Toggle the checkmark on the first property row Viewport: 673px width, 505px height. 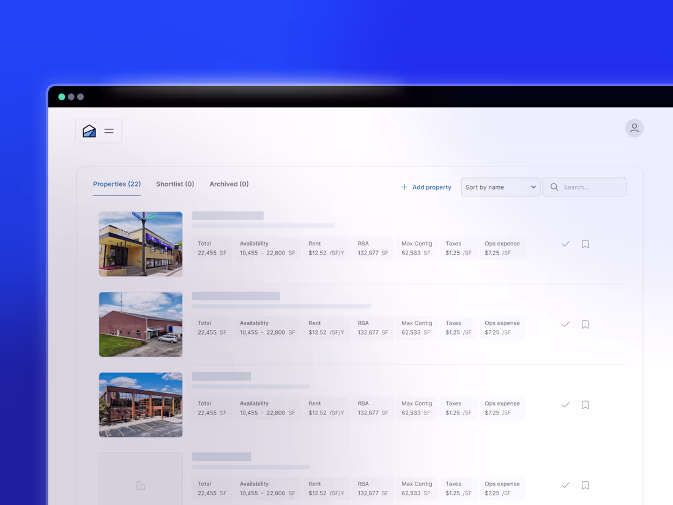coord(565,244)
